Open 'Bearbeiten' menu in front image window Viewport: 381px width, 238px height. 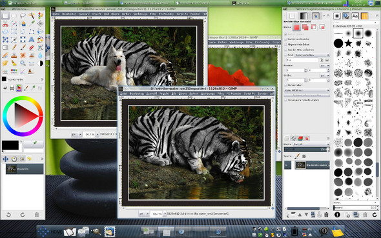click(x=136, y=94)
